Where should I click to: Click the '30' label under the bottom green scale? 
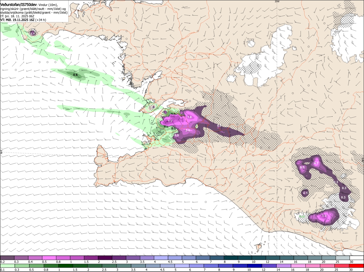[351, 270]
